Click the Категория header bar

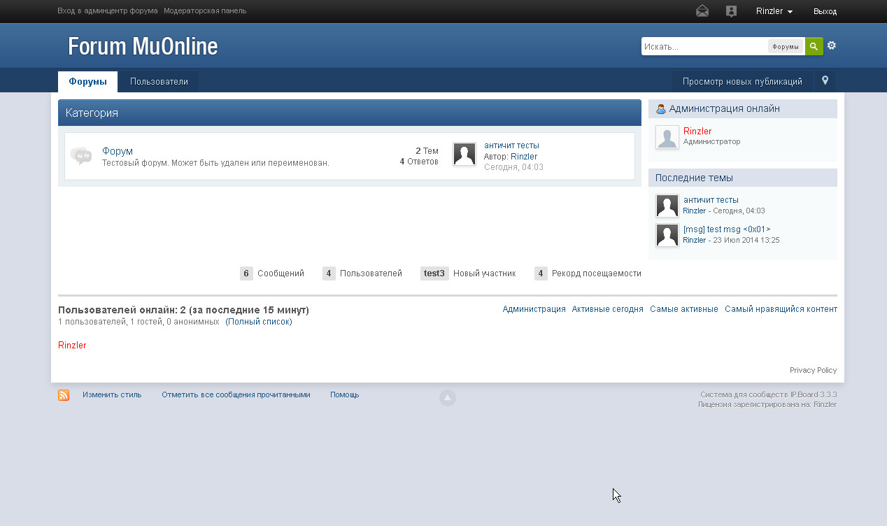point(350,113)
